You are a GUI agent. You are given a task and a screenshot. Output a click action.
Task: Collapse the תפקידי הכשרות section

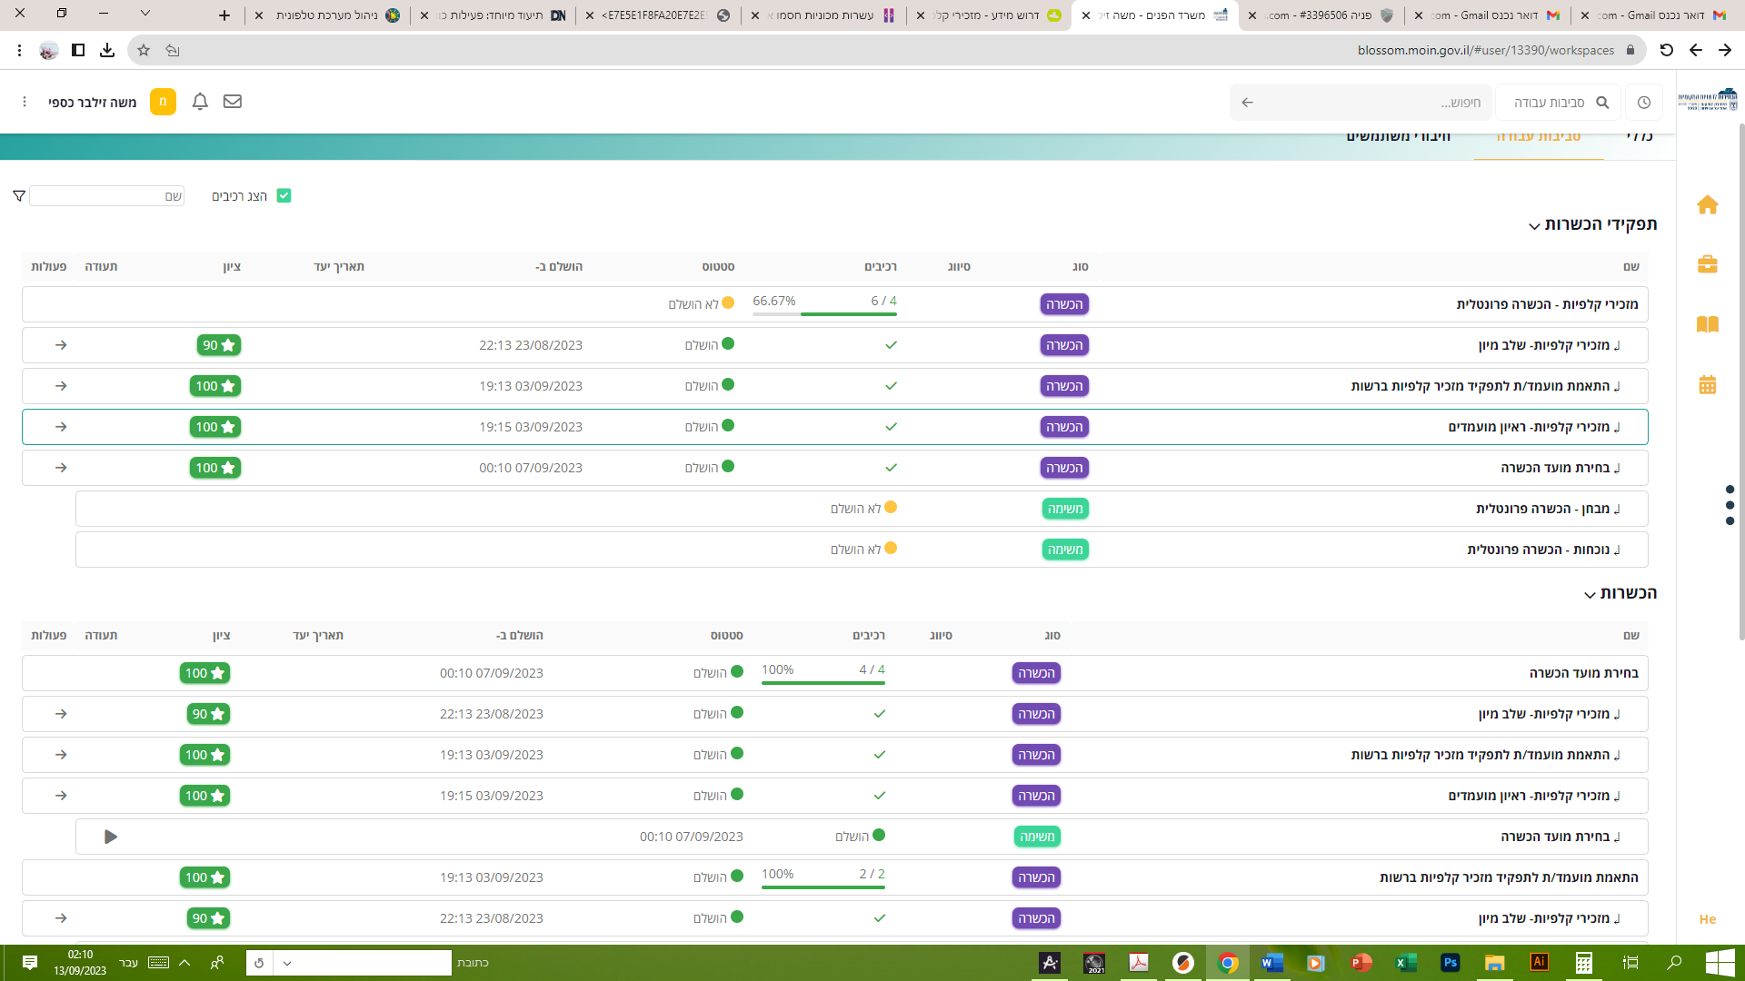[1534, 226]
